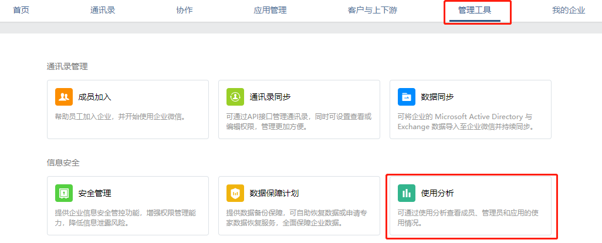Click the green 安全管理 safe icon

coord(64,193)
